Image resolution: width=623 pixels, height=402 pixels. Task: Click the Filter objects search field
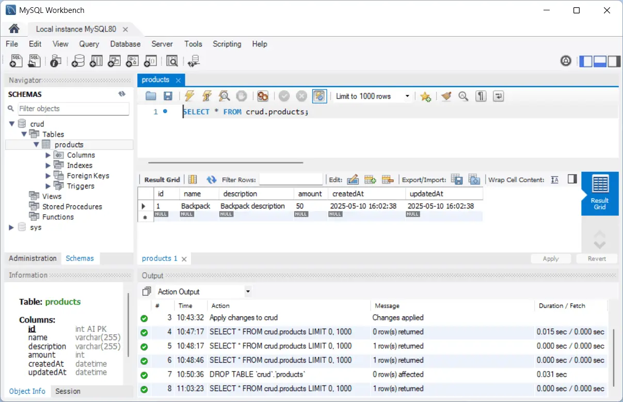[x=73, y=108]
